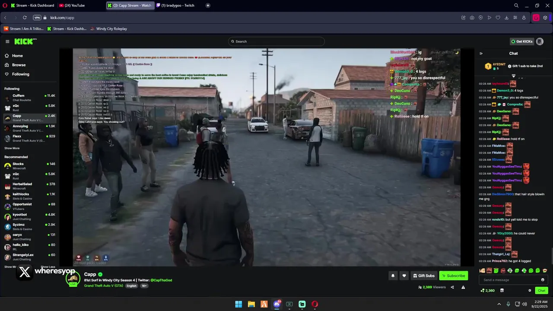This screenshot has width=553, height=311.
Task: Open the chat shop icon
Action: (x=502, y=291)
